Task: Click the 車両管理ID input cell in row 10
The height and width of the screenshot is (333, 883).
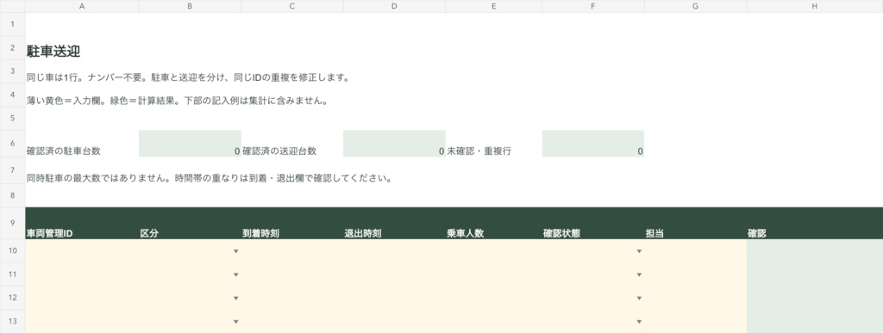Action: tap(82, 251)
